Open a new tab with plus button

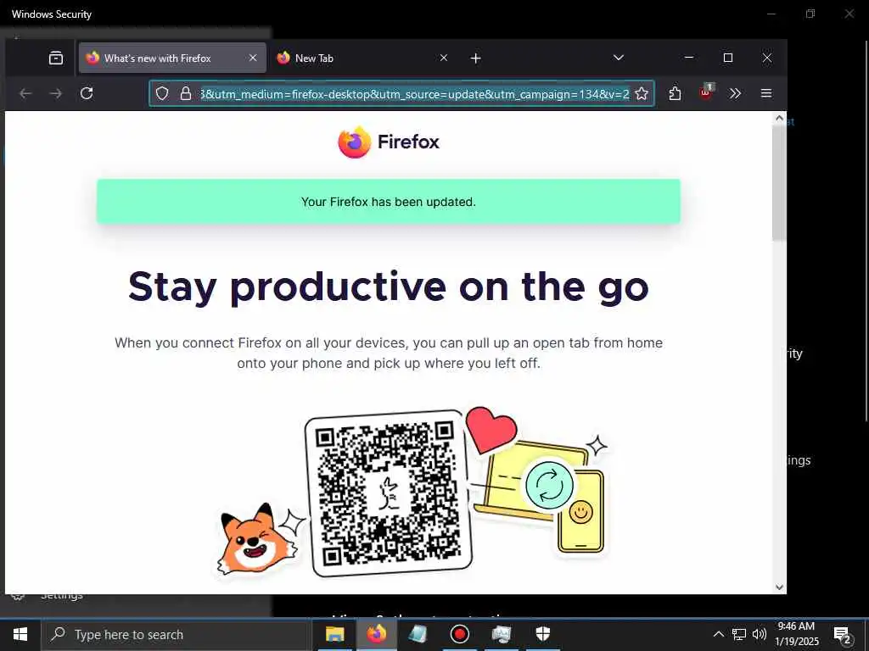tap(475, 58)
